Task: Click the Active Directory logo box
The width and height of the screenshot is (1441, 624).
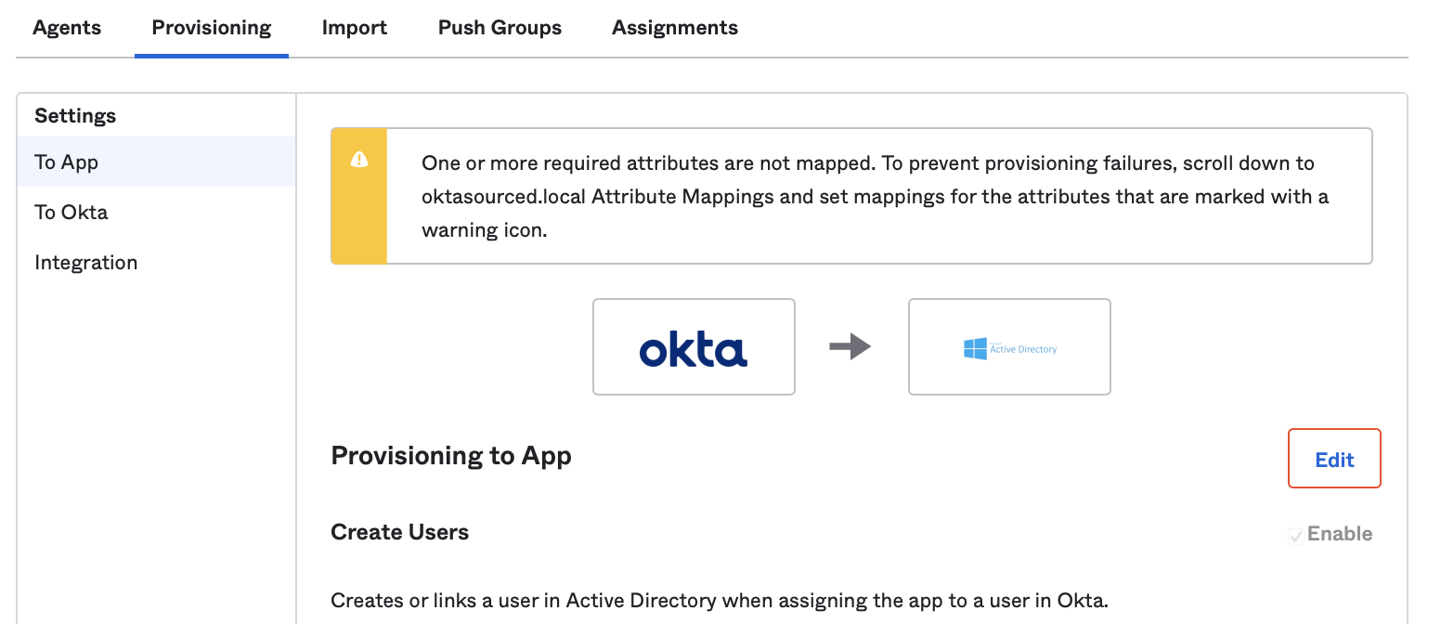Action: [1009, 346]
